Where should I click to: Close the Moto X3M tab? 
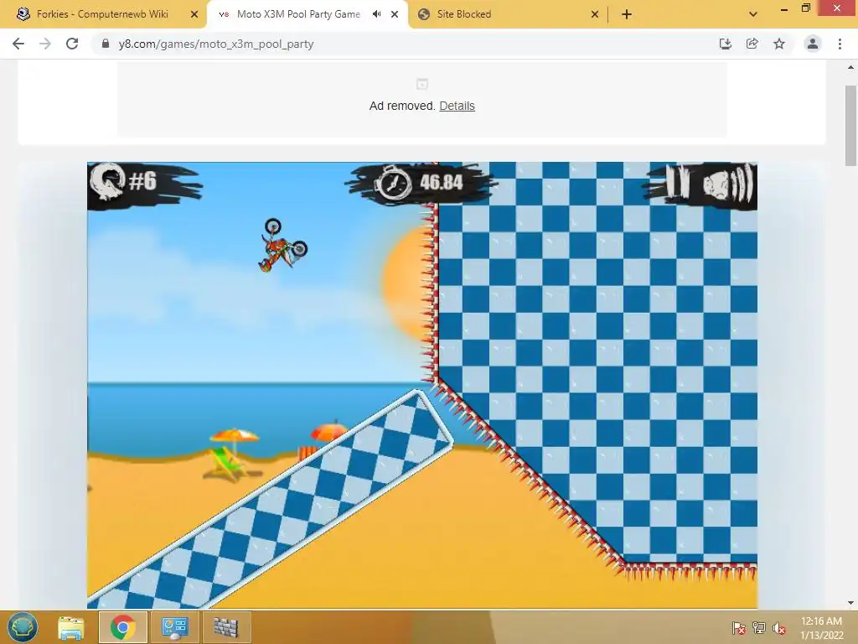tap(395, 14)
